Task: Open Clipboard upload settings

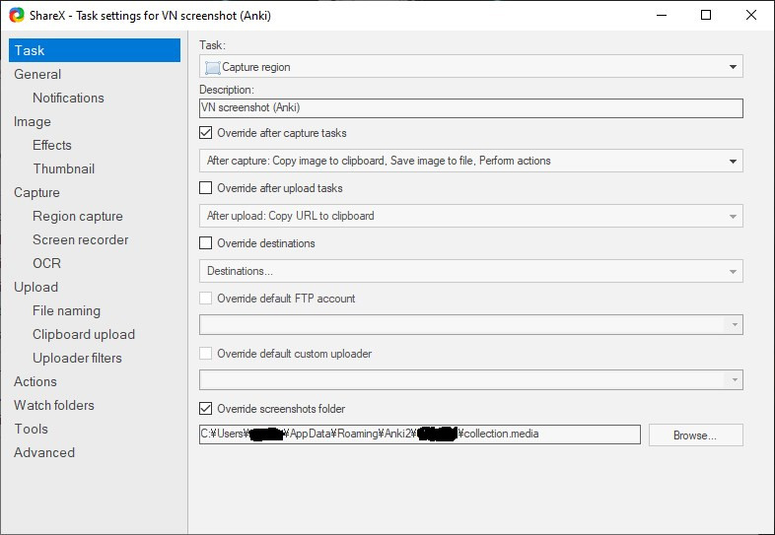Action: point(84,334)
